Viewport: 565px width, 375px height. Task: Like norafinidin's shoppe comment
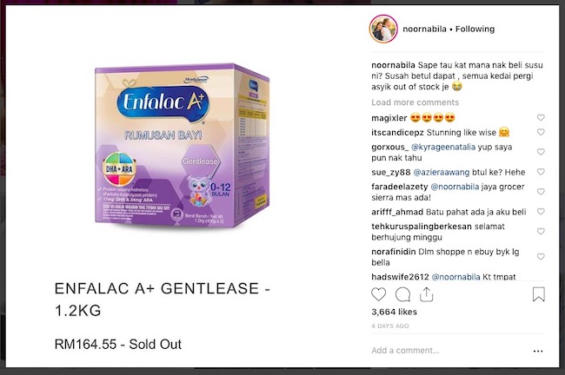(x=541, y=257)
